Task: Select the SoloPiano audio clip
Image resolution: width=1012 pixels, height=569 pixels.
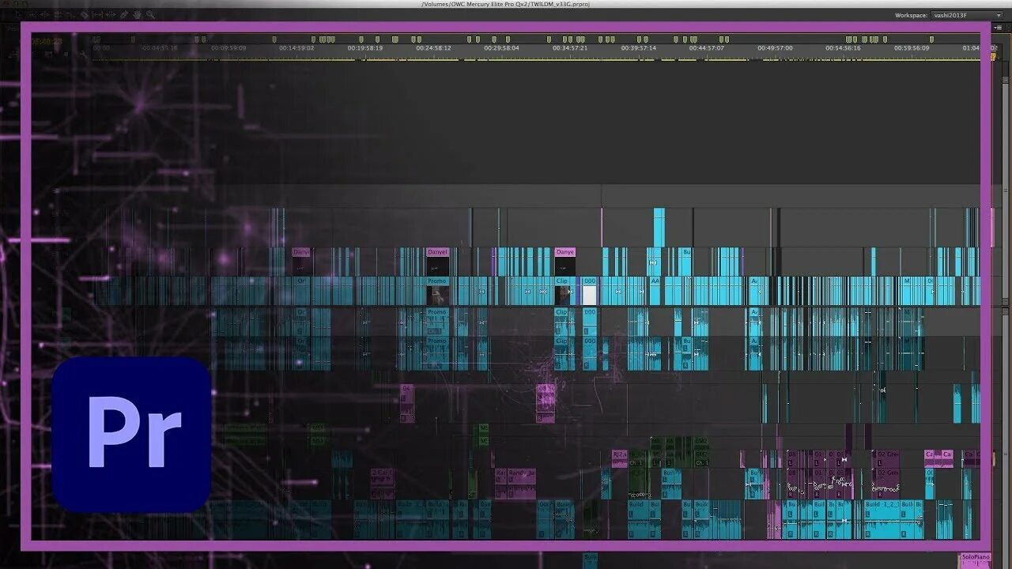Action: [974, 561]
